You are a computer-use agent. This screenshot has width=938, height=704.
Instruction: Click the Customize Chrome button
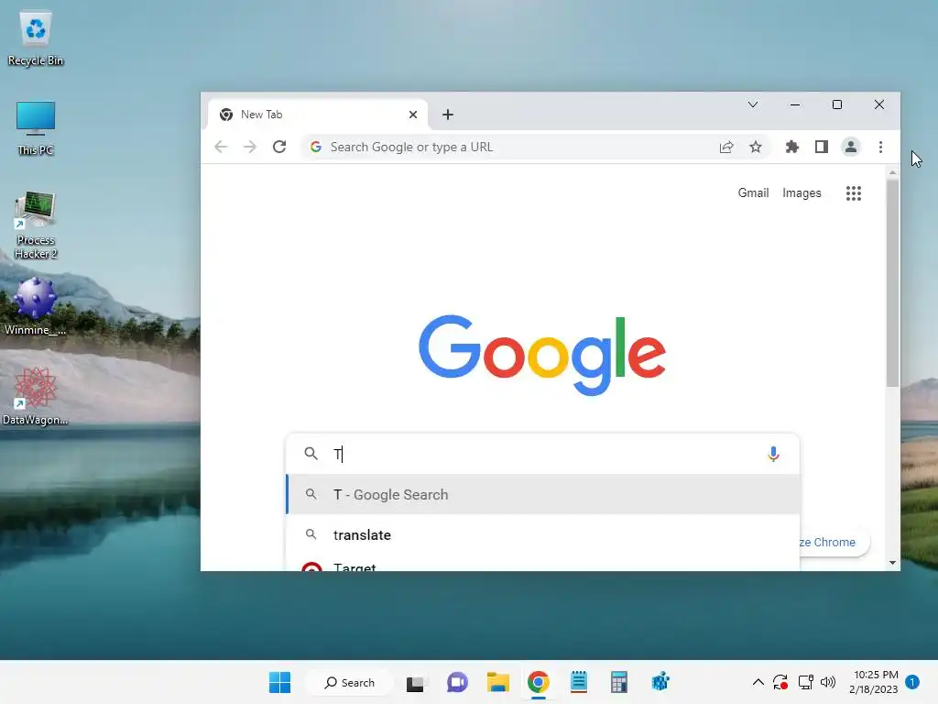[x=834, y=542]
